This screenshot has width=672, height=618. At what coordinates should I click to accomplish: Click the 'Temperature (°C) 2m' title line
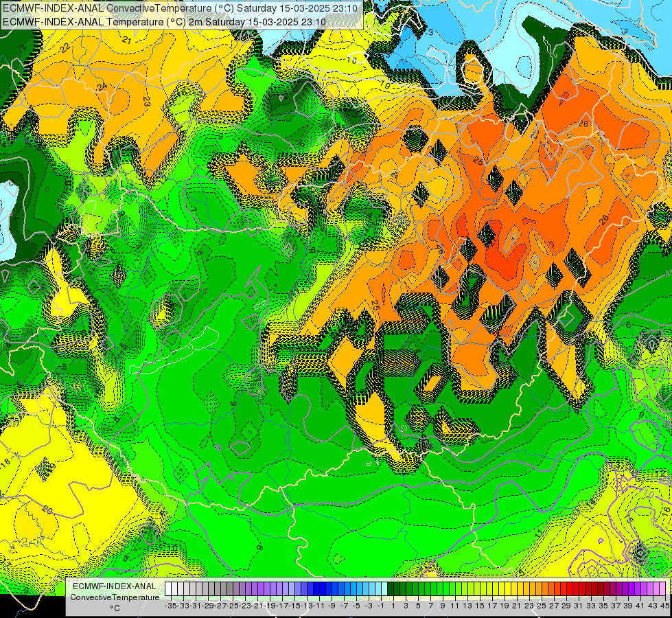[x=164, y=22]
